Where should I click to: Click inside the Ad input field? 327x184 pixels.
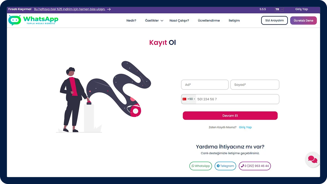coord(205,84)
